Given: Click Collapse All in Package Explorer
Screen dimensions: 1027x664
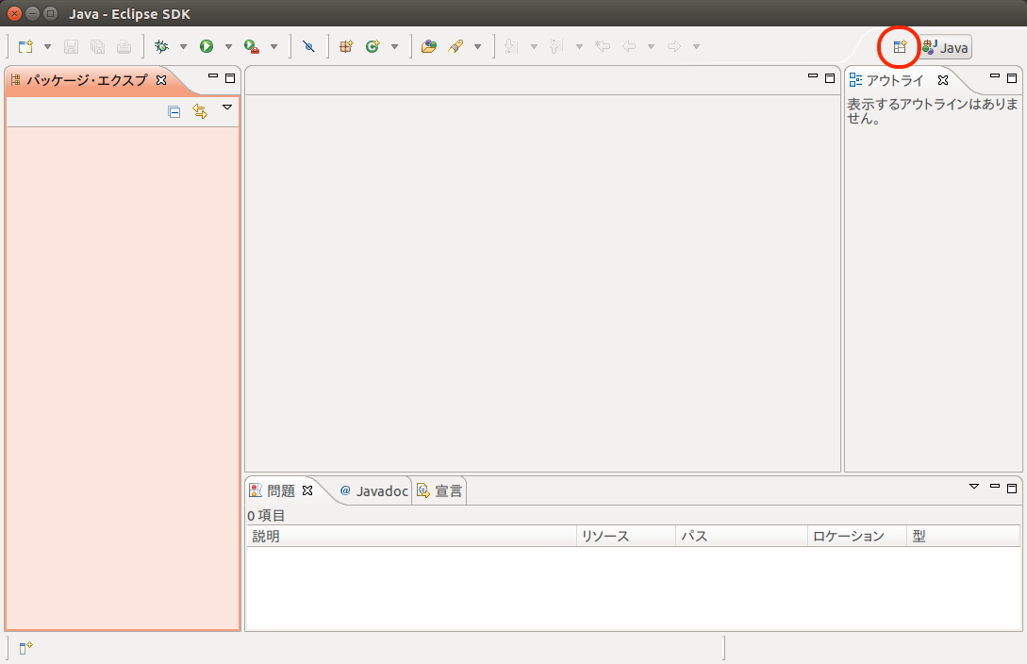Looking at the screenshot, I should coord(174,112).
